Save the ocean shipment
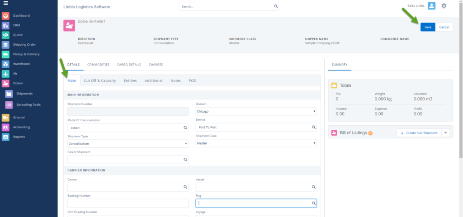463x217 pixels. pos(428,27)
